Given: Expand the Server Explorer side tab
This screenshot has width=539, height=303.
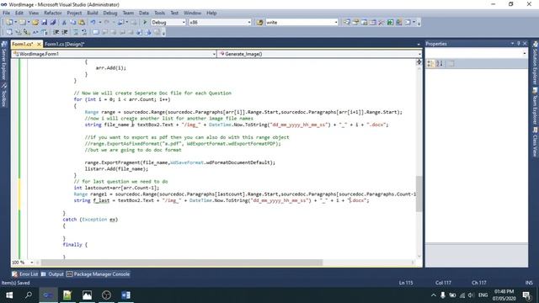Looking at the screenshot, I should pos(4,61).
